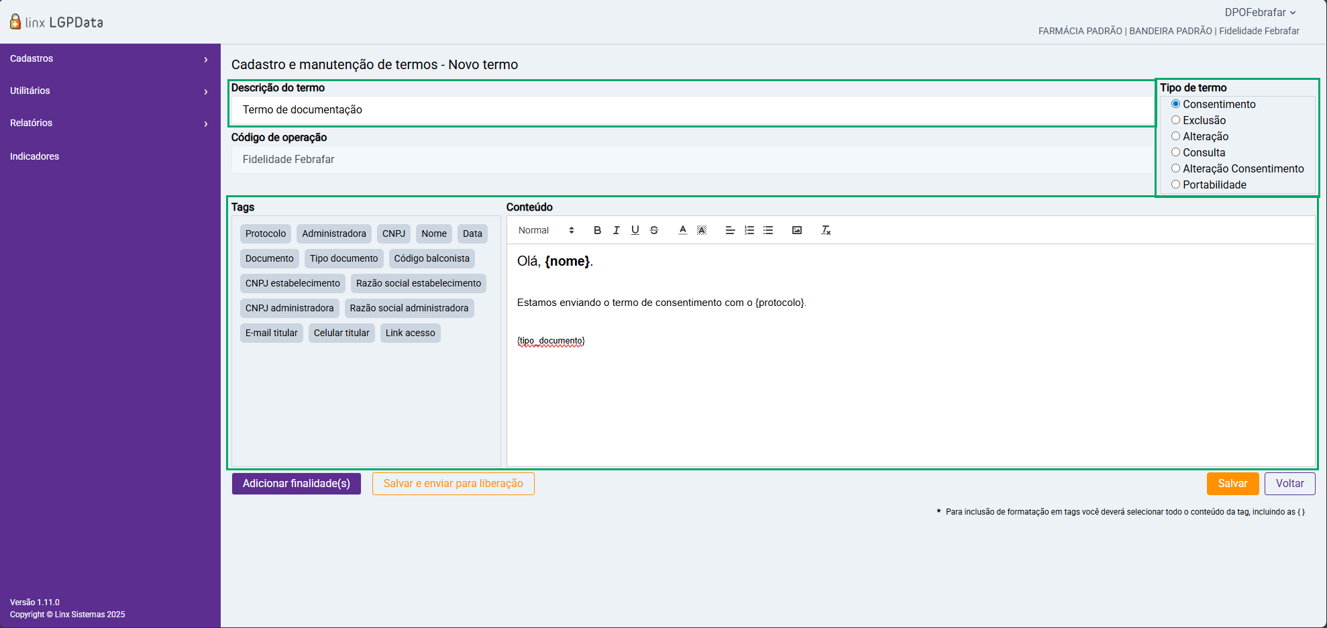Select the Portabilidade term type

[1175, 185]
